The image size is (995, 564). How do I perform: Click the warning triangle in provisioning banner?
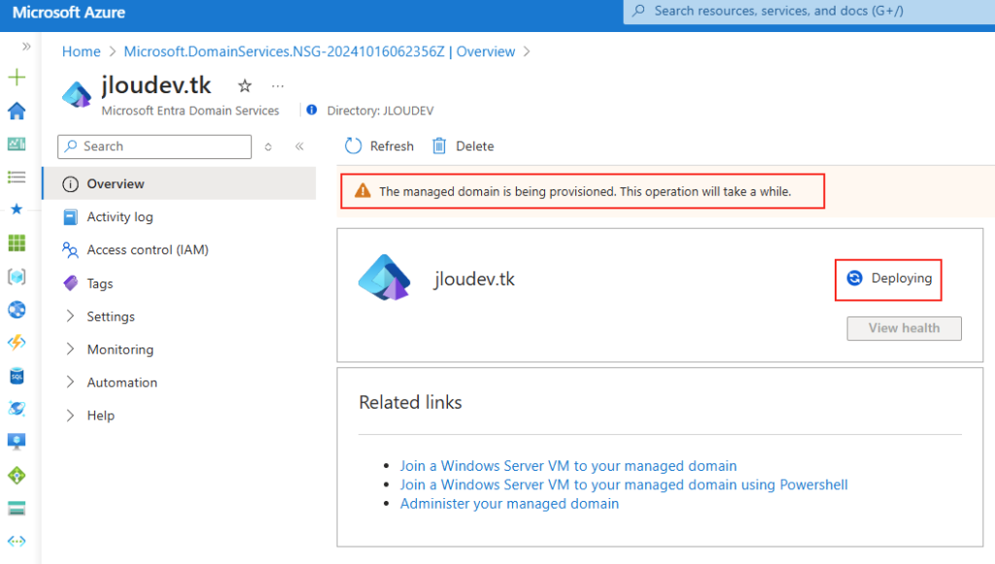(x=362, y=190)
